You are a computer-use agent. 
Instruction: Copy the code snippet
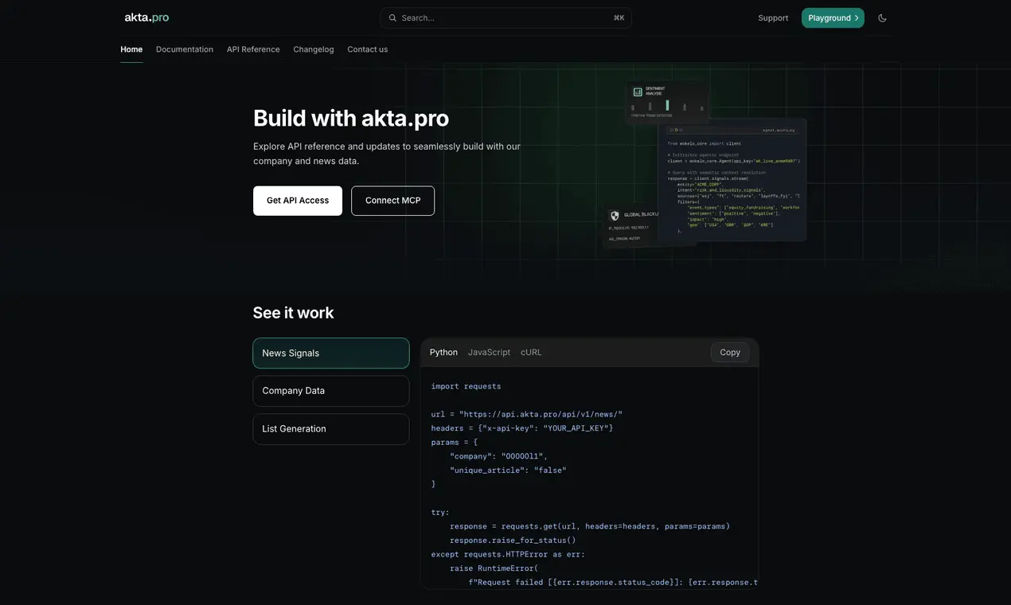coord(730,352)
